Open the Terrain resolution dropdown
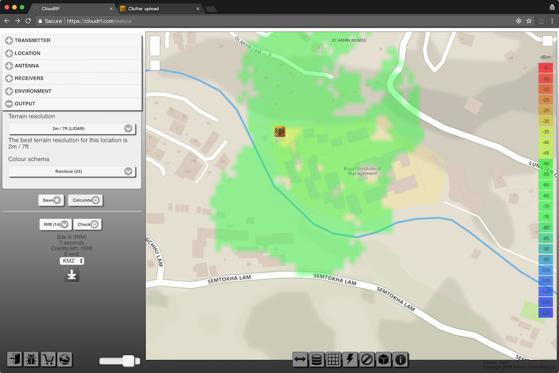Screen dimensions: 559x373 pyautogui.click(x=72, y=128)
